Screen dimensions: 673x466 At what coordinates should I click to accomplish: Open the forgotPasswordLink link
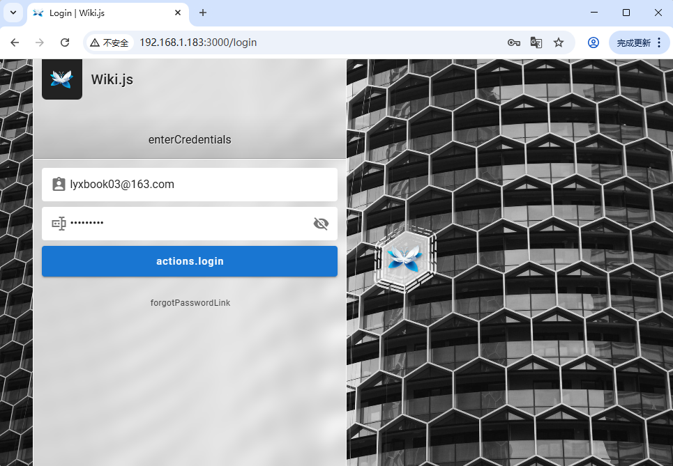190,303
